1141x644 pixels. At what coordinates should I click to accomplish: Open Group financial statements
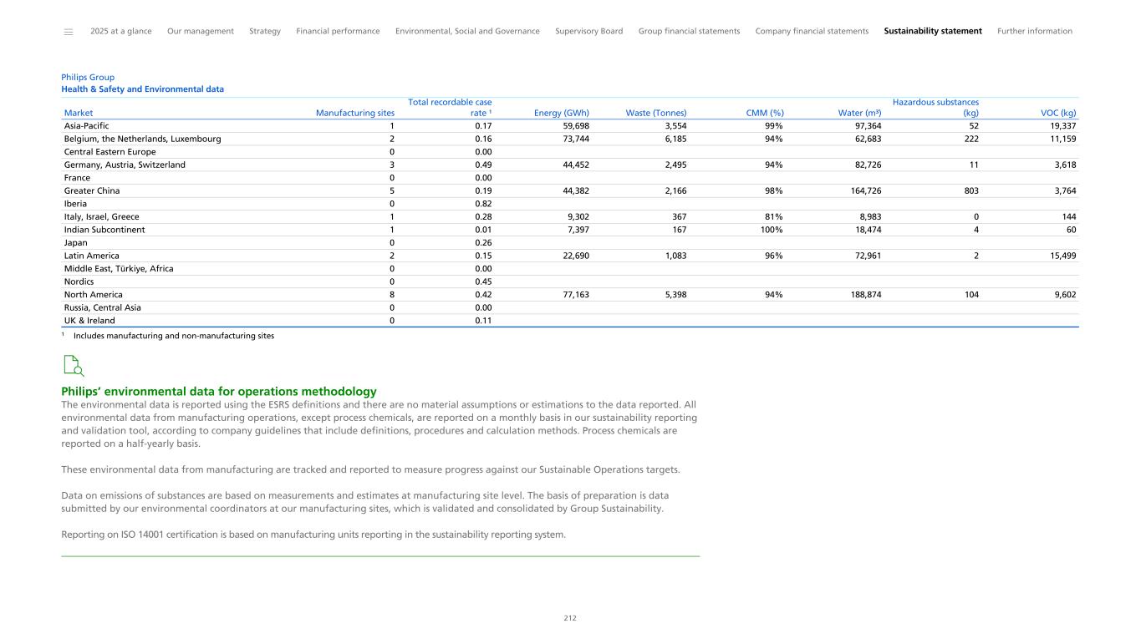point(689,31)
